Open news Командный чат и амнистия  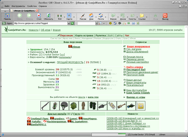click(133, 118)
